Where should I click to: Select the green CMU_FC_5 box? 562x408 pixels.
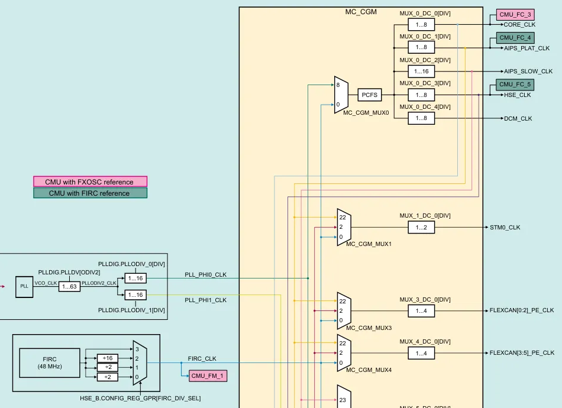515,85
